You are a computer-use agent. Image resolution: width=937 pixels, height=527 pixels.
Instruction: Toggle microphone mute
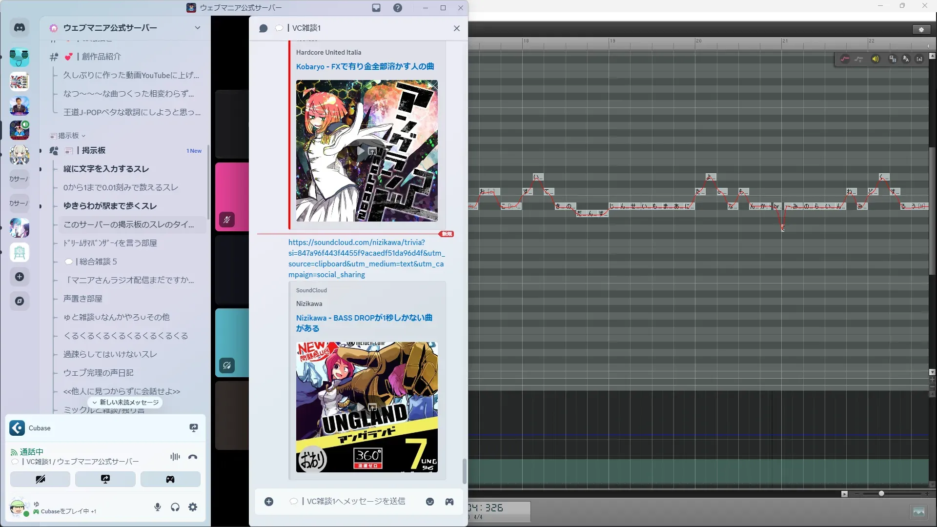[158, 507]
